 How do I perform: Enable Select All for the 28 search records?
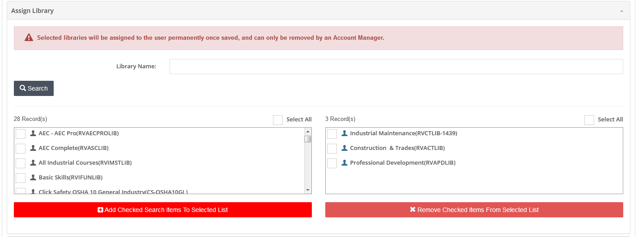278,120
